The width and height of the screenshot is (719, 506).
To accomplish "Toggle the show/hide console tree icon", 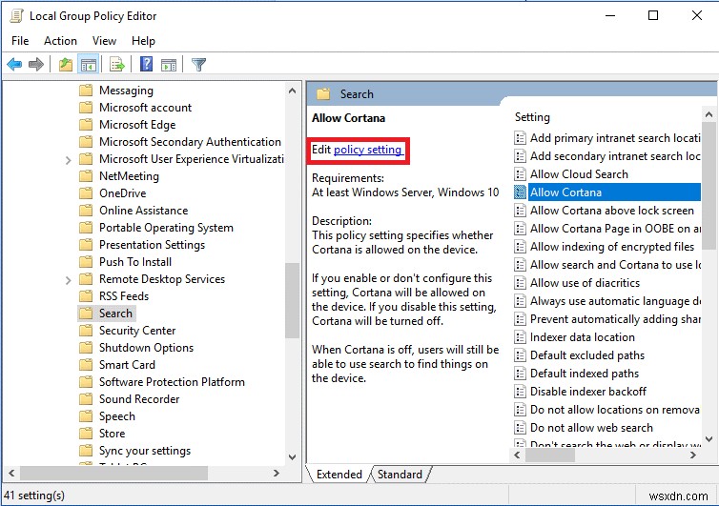I will [88, 65].
